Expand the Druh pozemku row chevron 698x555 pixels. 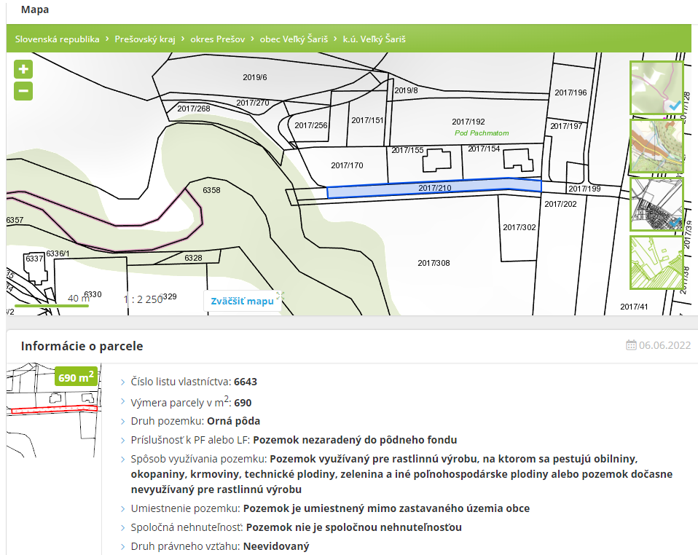click(123, 421)
